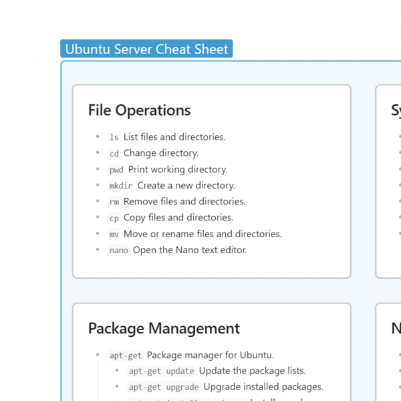
Task: Click 'Open the Nano text editor.' text
Action: (x=190, y=250)
